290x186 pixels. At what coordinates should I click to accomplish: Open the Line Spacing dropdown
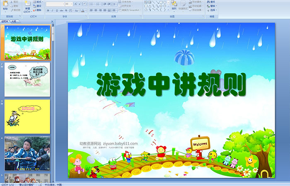(x=114, y=4)
